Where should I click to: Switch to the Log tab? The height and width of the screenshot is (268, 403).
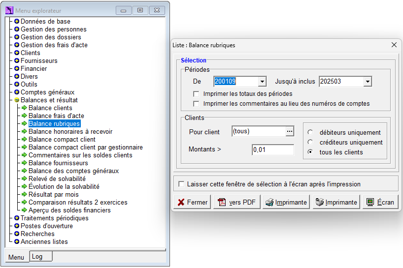[41, 257]
